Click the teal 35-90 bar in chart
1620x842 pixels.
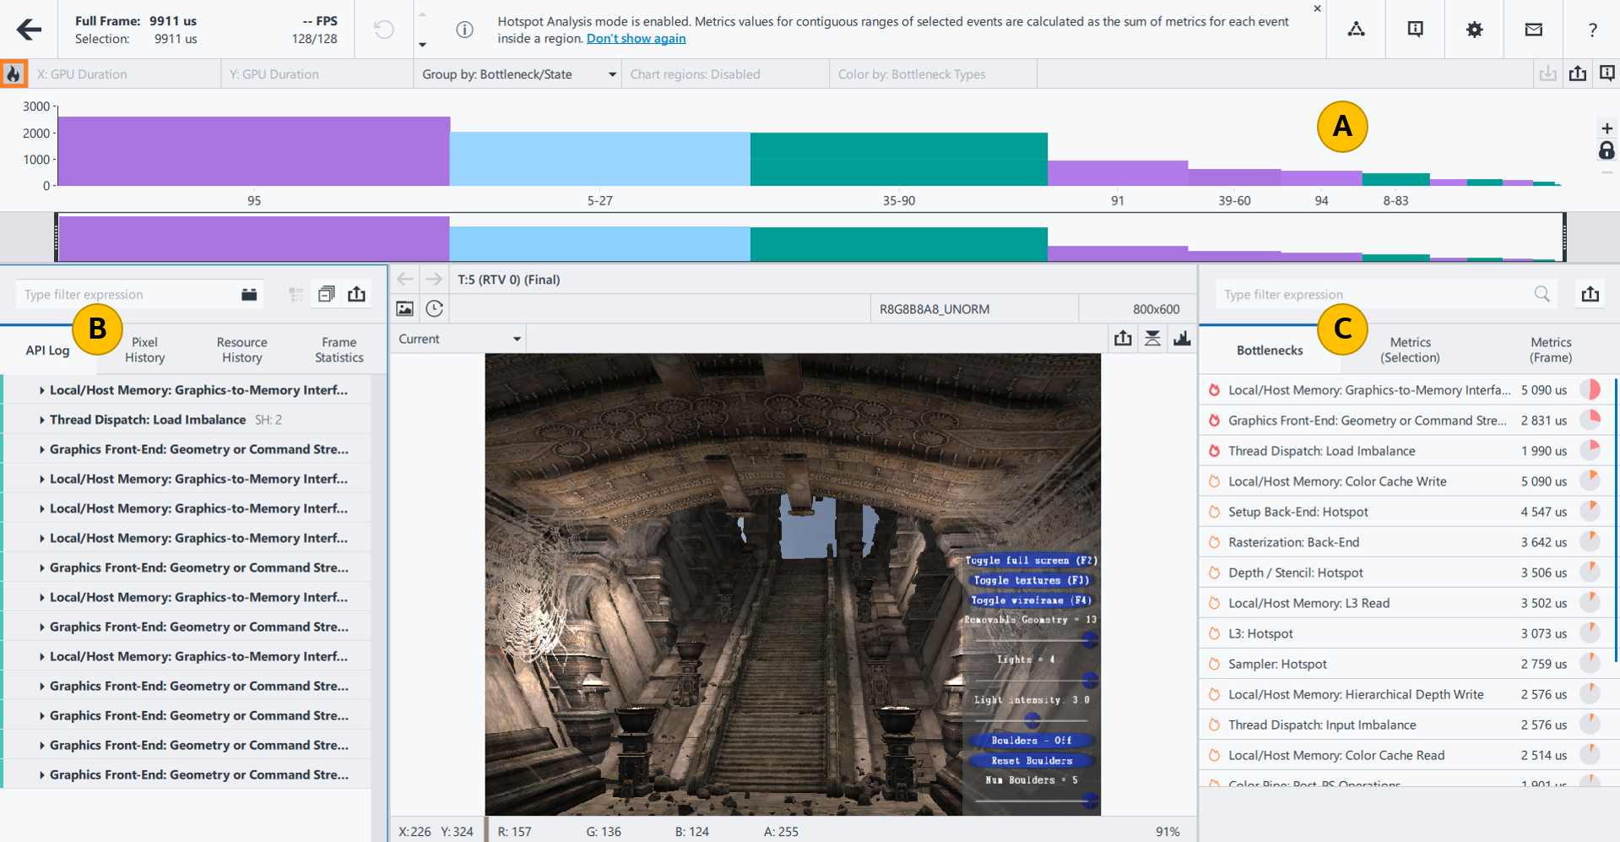tap(898, 159)
